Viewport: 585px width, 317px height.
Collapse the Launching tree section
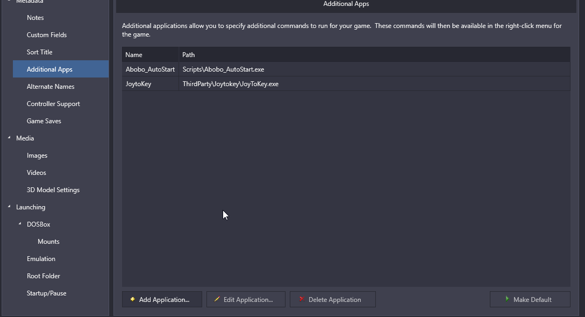coord(9,207)
